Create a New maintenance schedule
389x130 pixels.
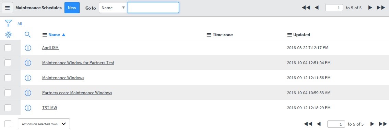point(72,8)
